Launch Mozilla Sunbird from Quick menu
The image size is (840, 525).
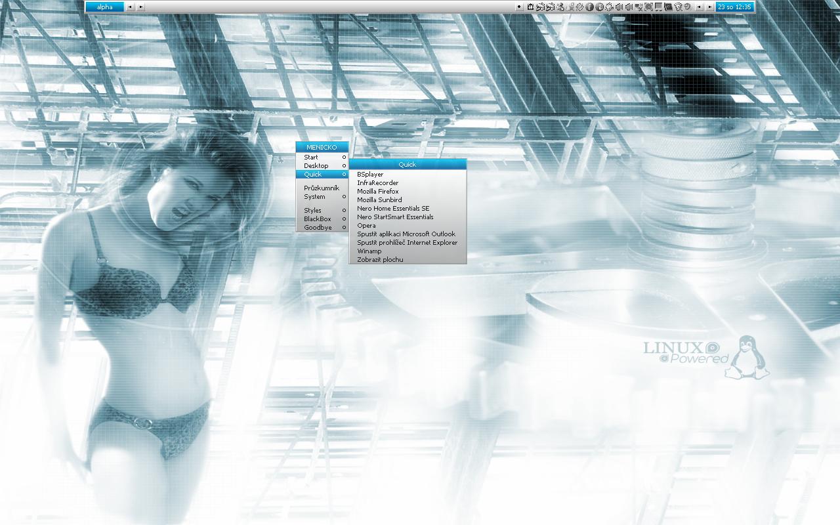click(x=408, y=200)
